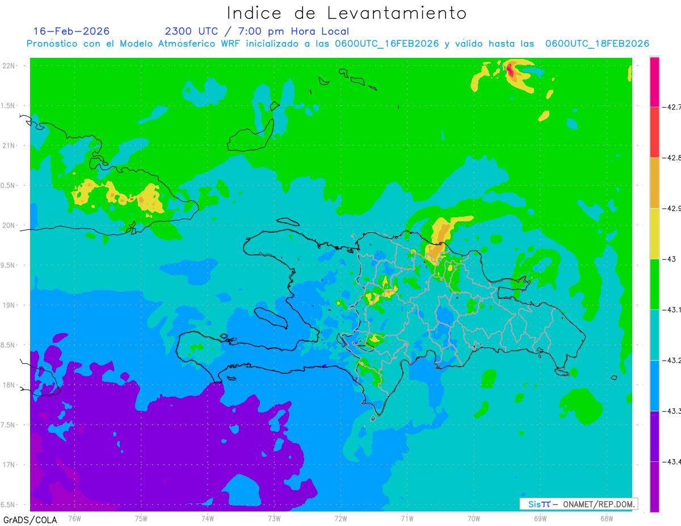The width and height of the screenshot is (681, 526).
Task: Click the '74W' longitude label
Action: (207, 519)
